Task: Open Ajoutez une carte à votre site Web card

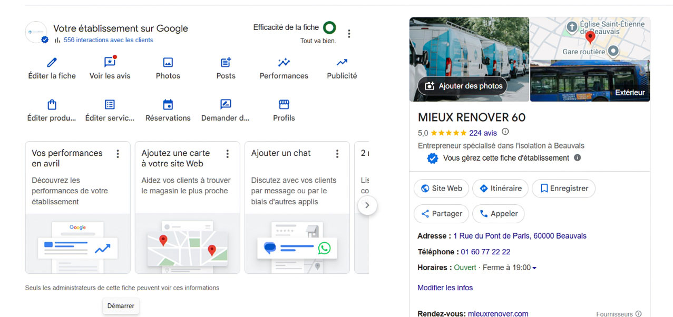Action: coord(187,207)
